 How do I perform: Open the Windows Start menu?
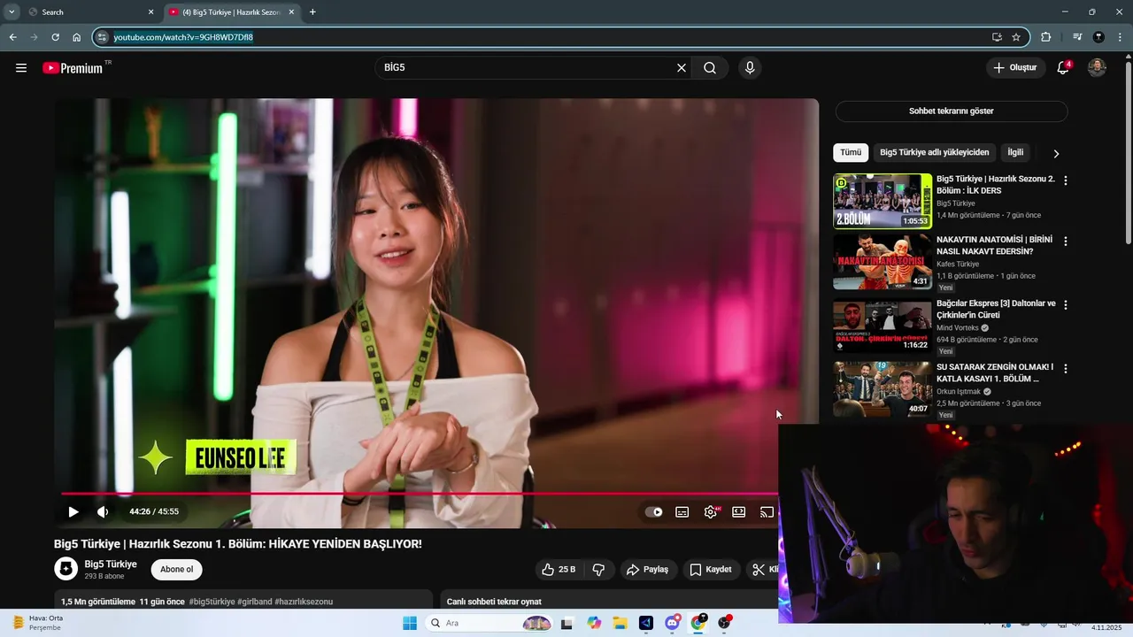click(410, 623)
